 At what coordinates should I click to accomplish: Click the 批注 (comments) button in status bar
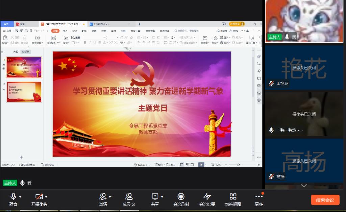click(x=171, y=165)
